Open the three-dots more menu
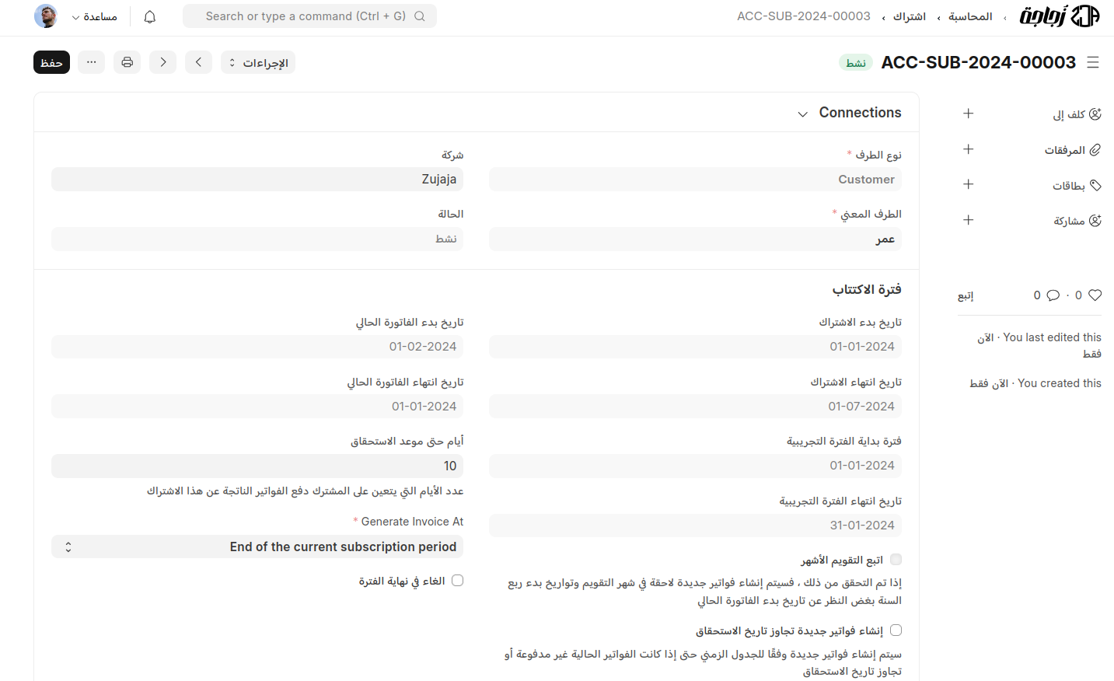 [x=91, y=62]
